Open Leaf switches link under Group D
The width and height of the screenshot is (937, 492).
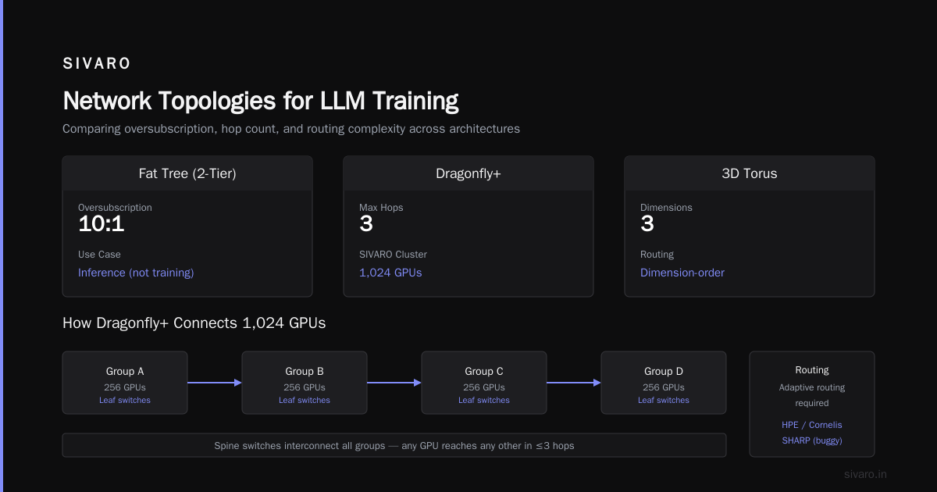(x=664, y=400)
